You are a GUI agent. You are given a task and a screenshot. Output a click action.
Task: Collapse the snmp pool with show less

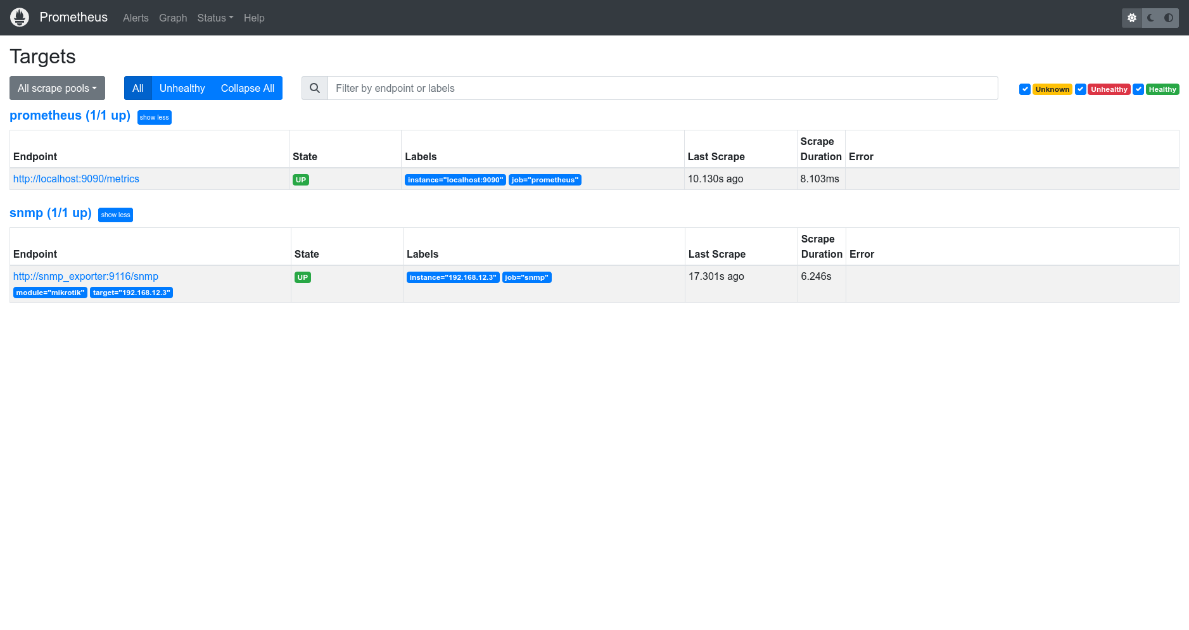point(116,215)
